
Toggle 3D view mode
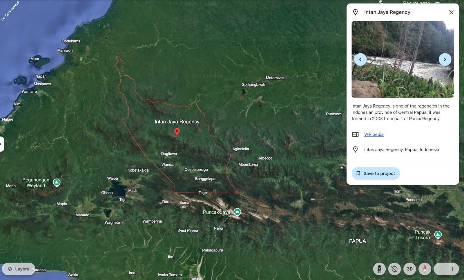pos(409,269)
